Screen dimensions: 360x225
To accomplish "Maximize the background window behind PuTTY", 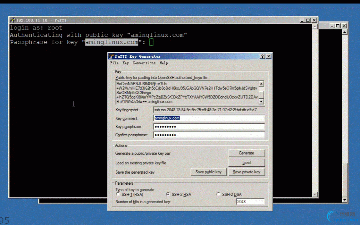I will [x=338, y=26].
